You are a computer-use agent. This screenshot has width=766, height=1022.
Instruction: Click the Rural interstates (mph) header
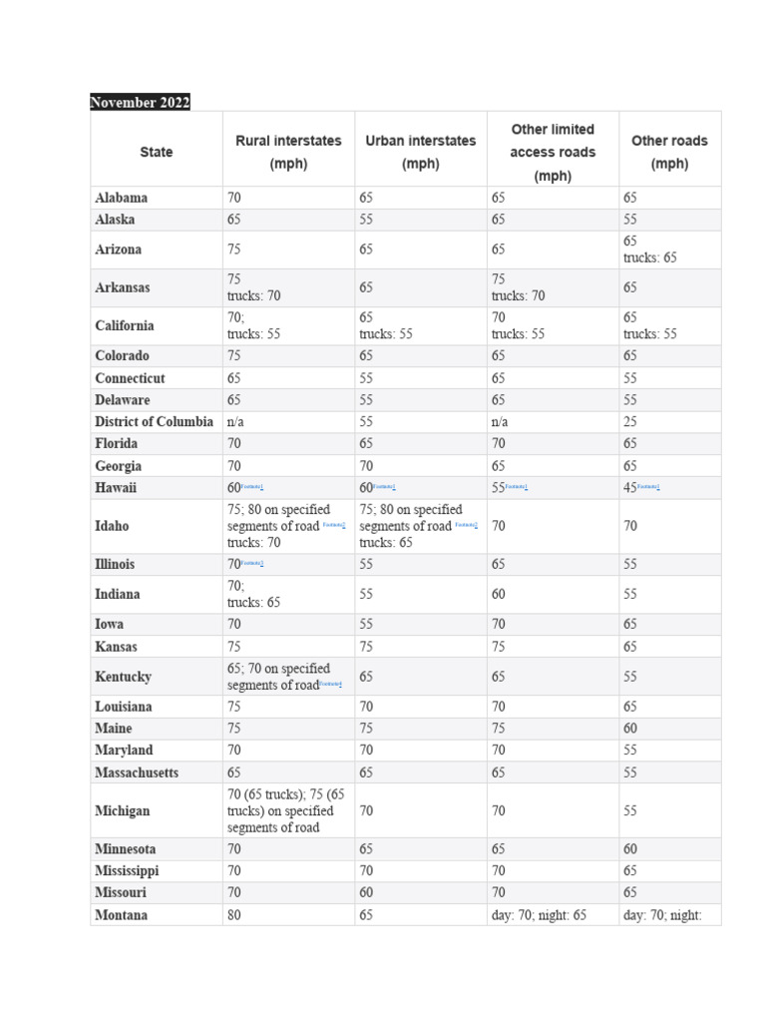click(x=288, y=152)
